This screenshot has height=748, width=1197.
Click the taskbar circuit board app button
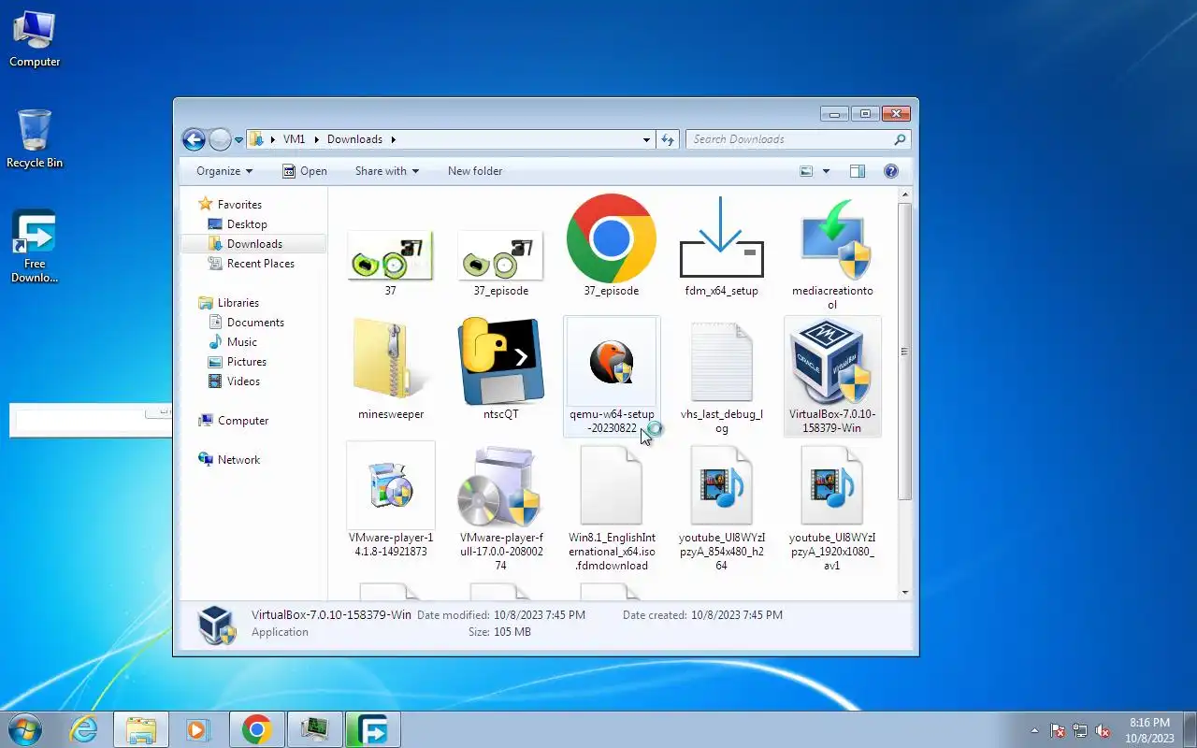[314, 729]
